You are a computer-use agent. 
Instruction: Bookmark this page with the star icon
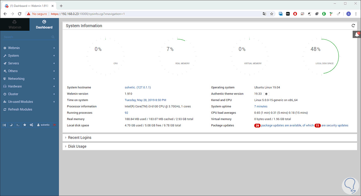click(272, 14)
